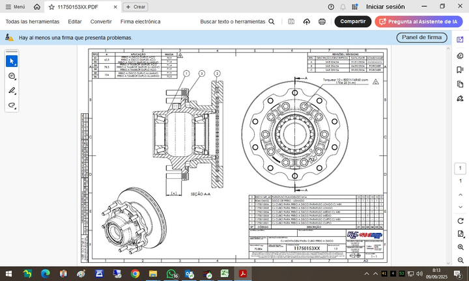Open Google Chrome from the taskbar
This screenshot has height=281, width=469.
(135, 274)
